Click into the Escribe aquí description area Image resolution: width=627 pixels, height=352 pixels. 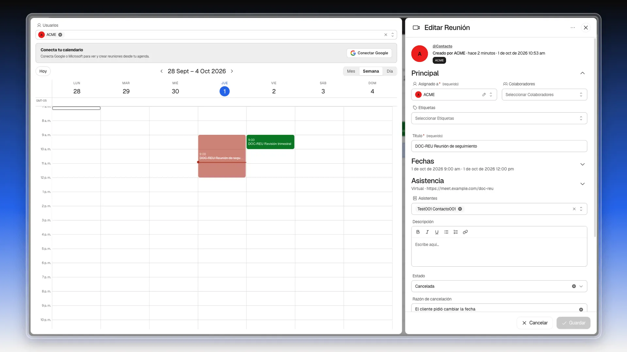499,252
